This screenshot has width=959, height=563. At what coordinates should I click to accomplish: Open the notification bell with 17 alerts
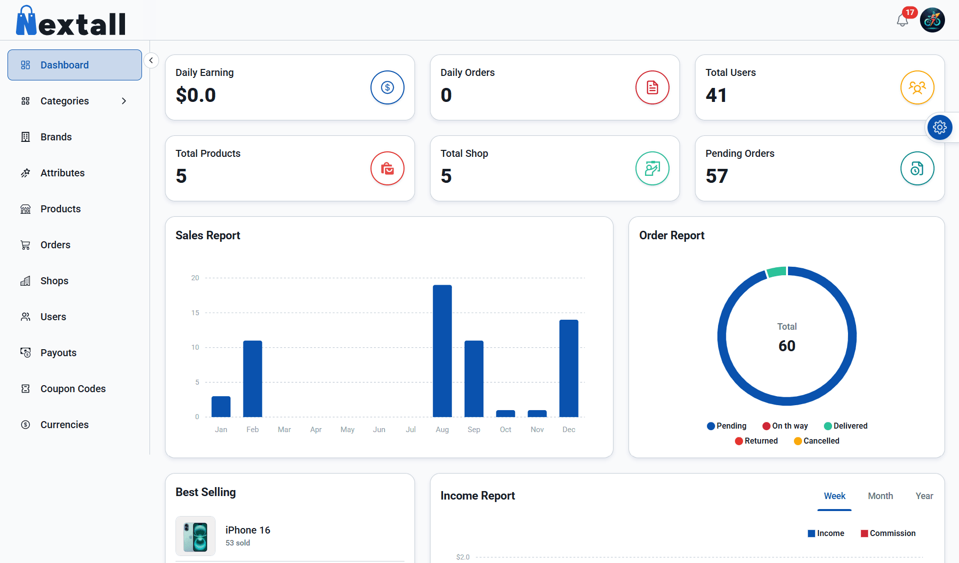coord(902,20)
